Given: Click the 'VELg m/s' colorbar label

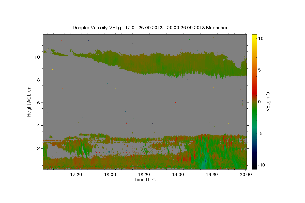Looking at the screenshot, I should 268,101.
